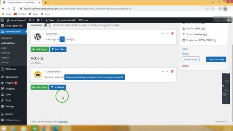This screenshot has height=131, width=233.
Task: Click the Add Action button
Action: tap(40, 87)
